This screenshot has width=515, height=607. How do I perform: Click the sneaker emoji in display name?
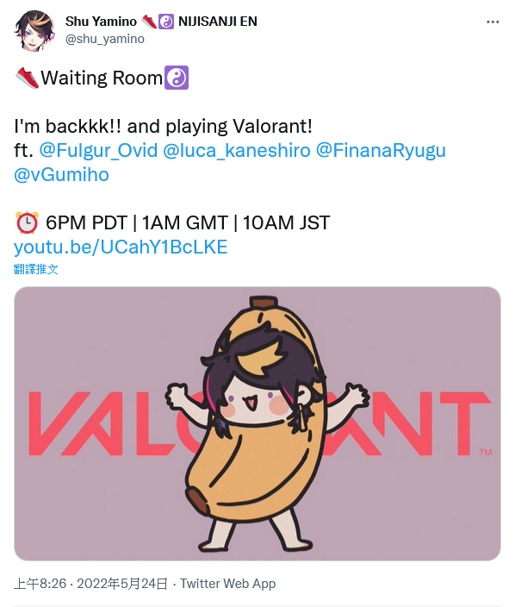pyautogui.click(x=149, y=22)
